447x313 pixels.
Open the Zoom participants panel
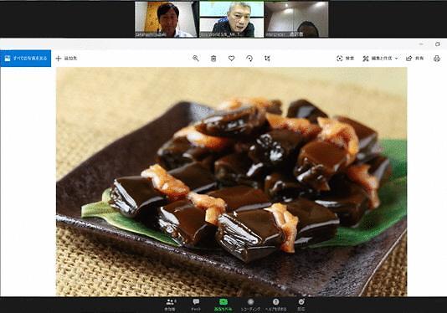pos(170,305)
